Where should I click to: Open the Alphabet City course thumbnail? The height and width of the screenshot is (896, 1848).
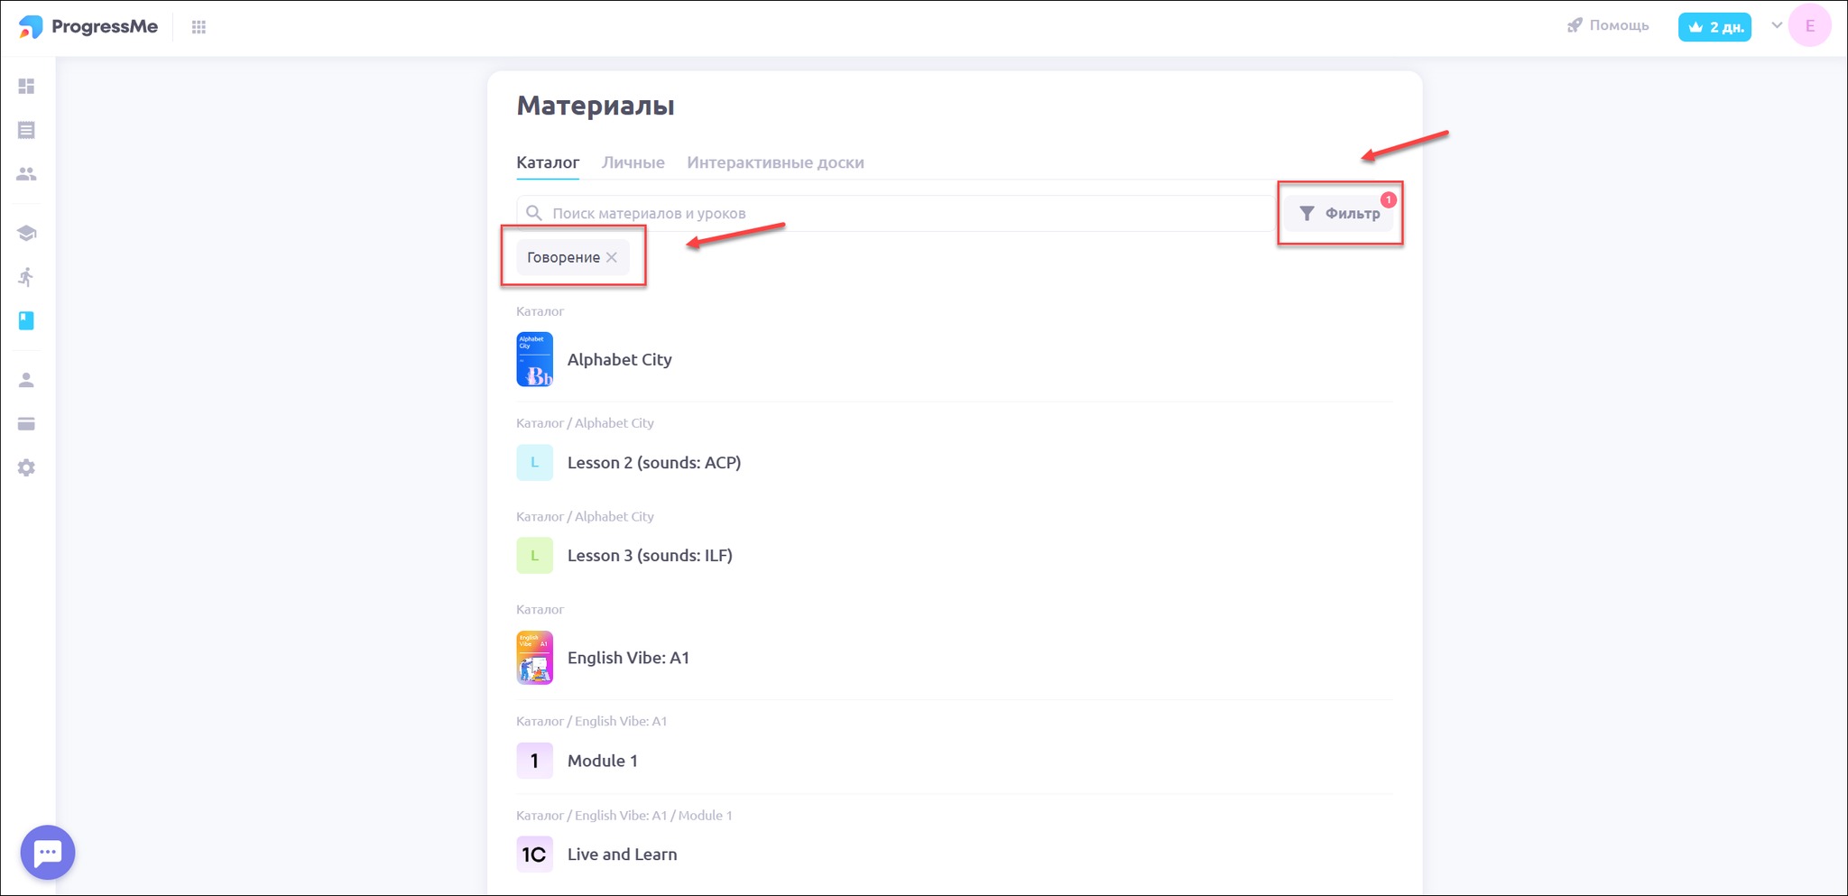pyautogui.click(x=534, y=359)
